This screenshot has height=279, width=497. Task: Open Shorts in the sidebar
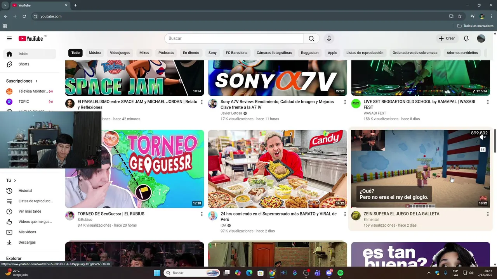click(30, 64)
